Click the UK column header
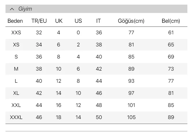Viewport: 194px width, 132px height. pyautogui.click(x=59, y=21)
